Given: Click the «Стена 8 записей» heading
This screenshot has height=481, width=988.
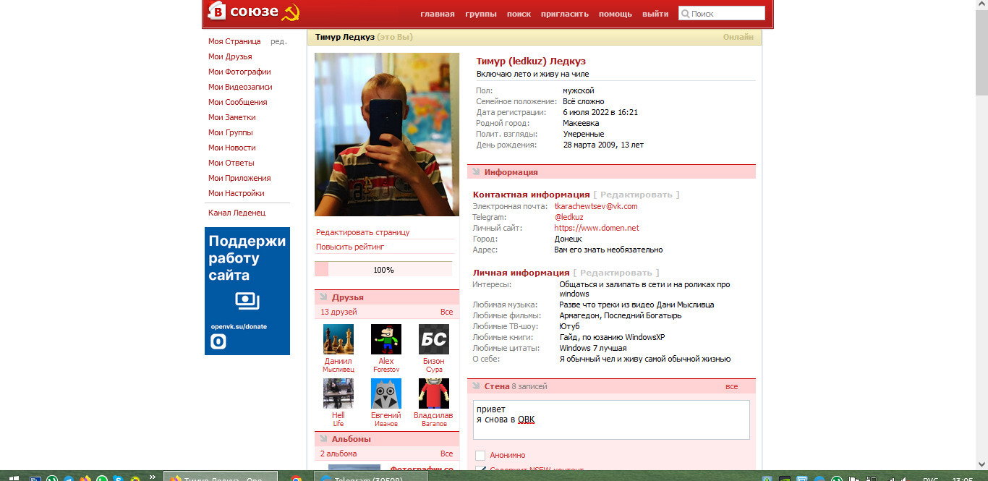Looking at the screenshot, I should click(x=516, y=386).
